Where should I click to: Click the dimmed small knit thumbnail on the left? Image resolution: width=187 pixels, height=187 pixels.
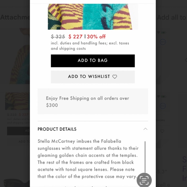pos(17,101)
